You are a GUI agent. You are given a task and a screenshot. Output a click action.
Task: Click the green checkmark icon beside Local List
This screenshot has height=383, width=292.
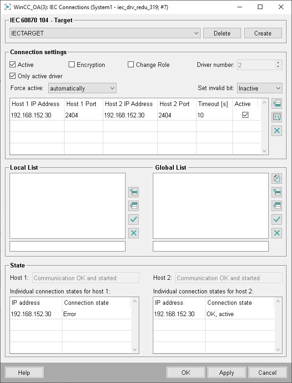point(133,220)
